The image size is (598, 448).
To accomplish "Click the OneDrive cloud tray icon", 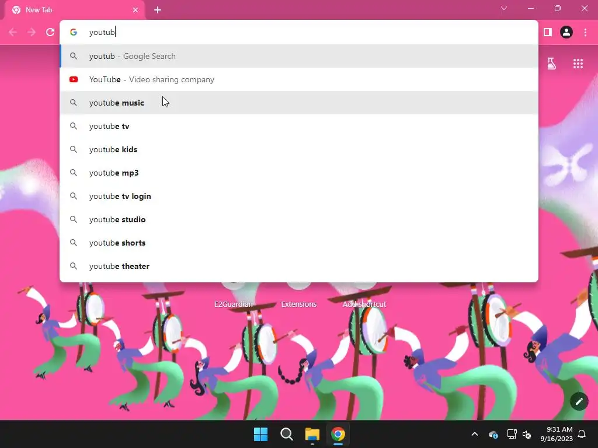I will (x=493, y=434).
